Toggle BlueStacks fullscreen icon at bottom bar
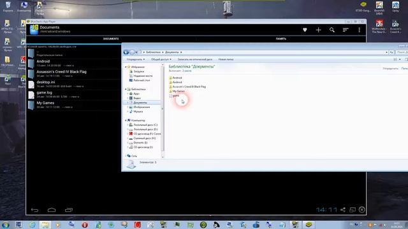 click(x=353, y=209)
